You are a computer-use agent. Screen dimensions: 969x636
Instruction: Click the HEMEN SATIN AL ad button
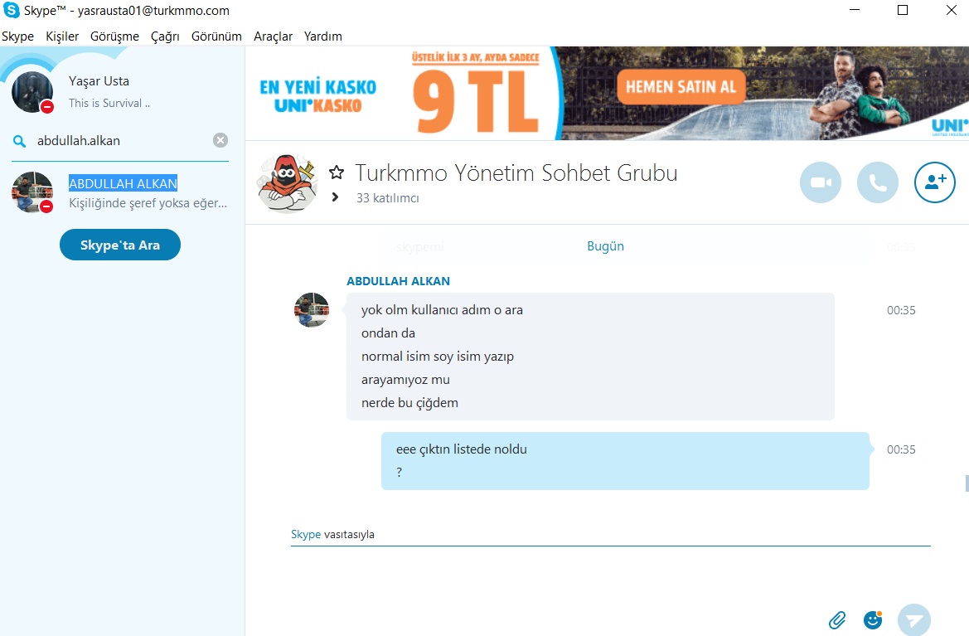pos(681,86)
